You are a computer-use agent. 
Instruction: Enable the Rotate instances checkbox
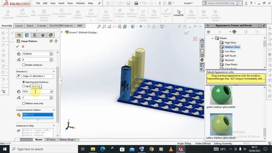point(24,65)
